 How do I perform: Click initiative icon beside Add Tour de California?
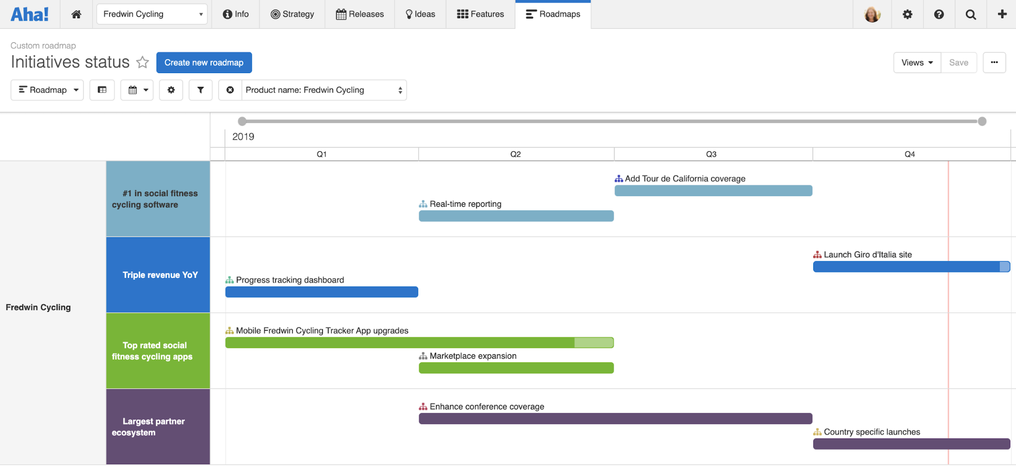point(619,179)
